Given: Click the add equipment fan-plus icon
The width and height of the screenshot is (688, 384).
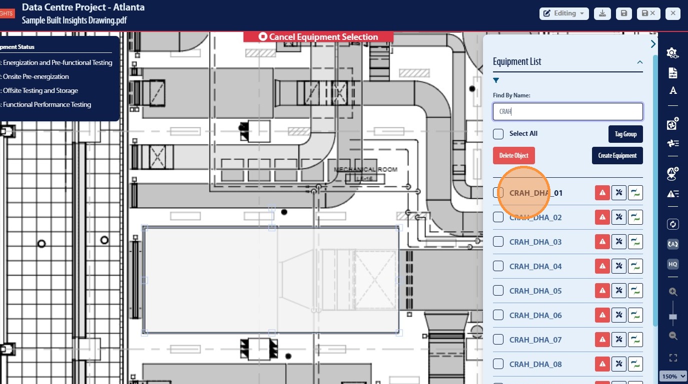Looking at the screenshot, I should pos(673,123).
